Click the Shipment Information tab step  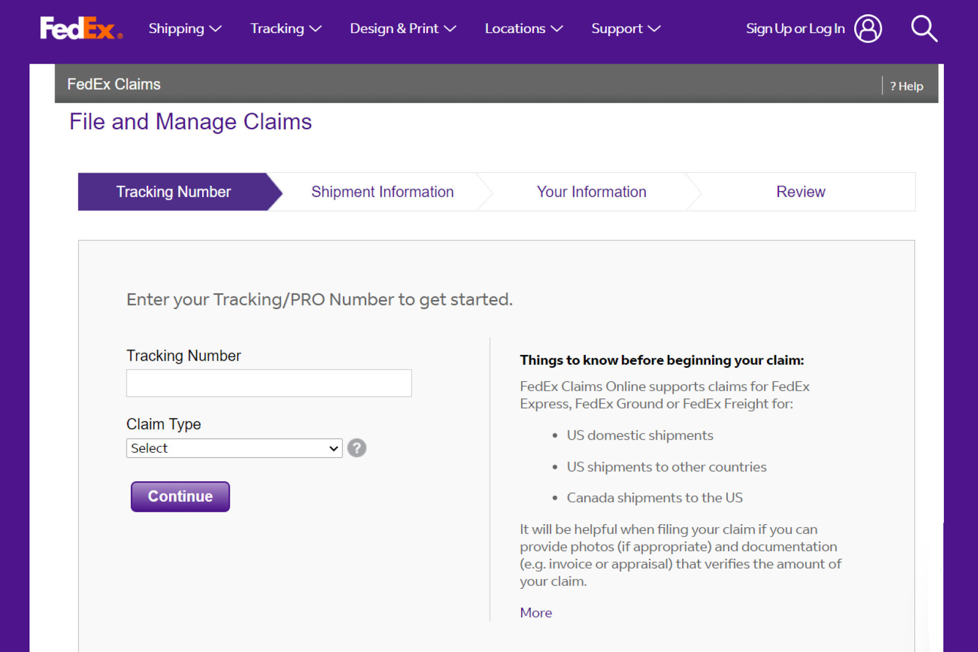click(382, 192)
